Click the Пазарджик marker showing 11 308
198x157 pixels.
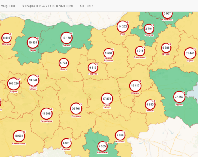tap(46, 114)
